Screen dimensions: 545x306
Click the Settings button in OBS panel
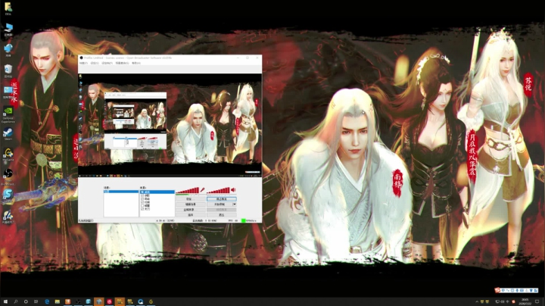pos(191,199)
